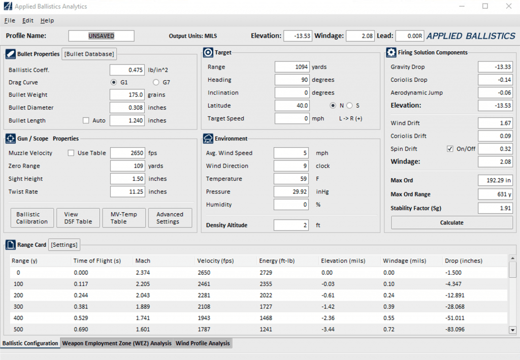Click the range card scrollbar down arrow
The width and height of the screenshot is (520, 360).
tap(512, 330)
